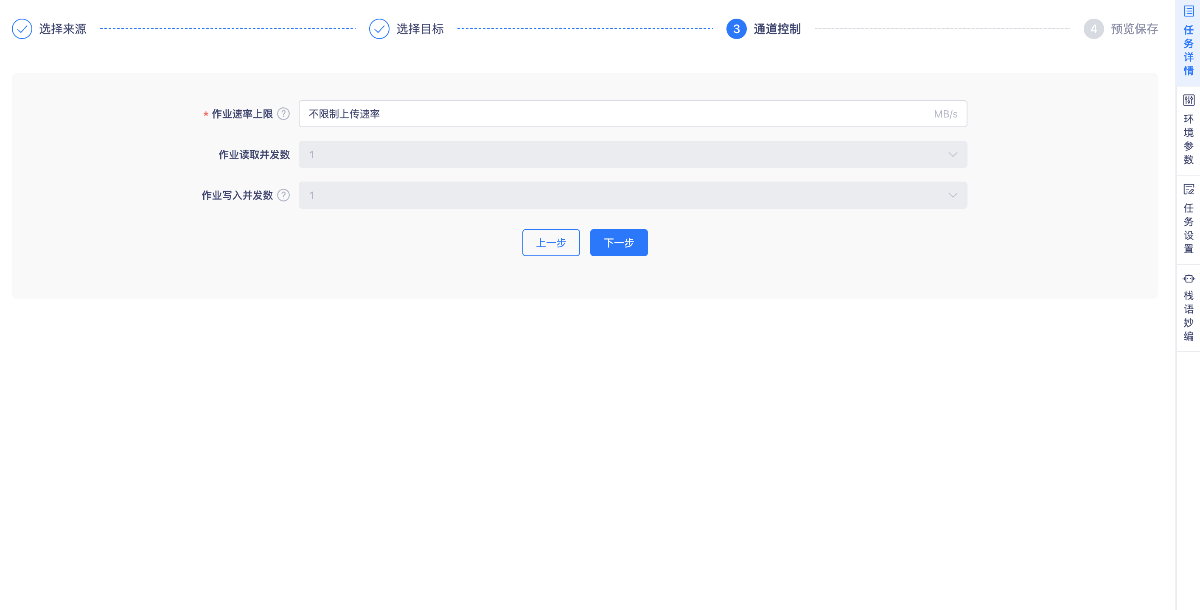This screenshot has width=1200, height=610.
Task: Open the 任务详情 sidebar icon
Action: (x=1189, y=11)
